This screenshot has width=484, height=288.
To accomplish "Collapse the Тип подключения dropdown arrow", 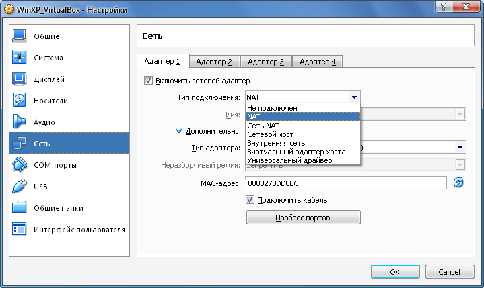I will [354, 97].
